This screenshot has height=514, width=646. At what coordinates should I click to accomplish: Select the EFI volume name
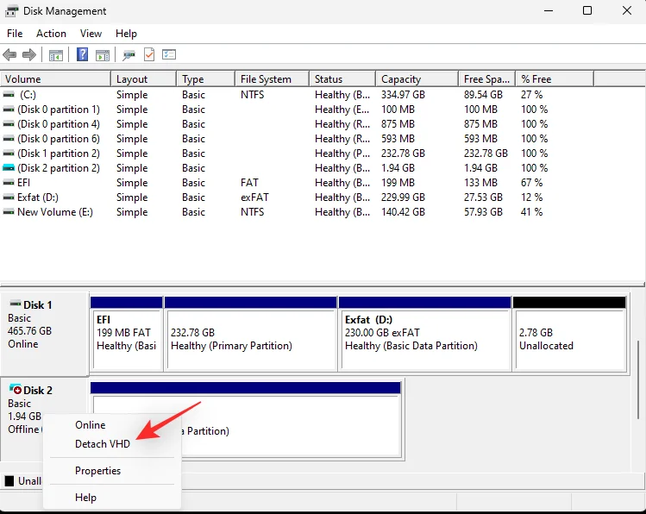pyautogui.click(x=23, y=183)
